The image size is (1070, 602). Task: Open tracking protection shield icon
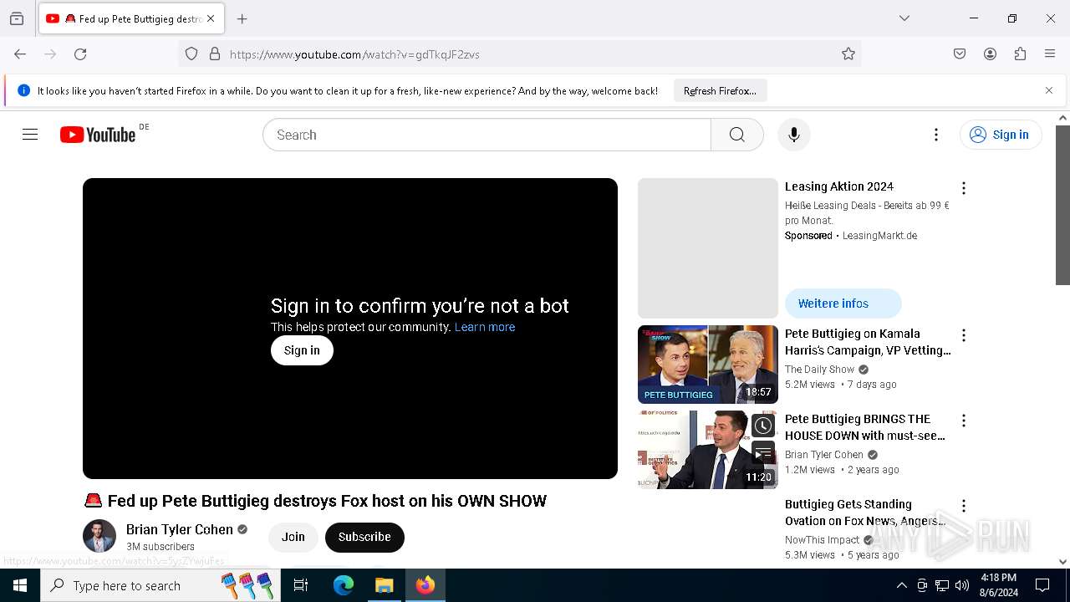[191, 54]
